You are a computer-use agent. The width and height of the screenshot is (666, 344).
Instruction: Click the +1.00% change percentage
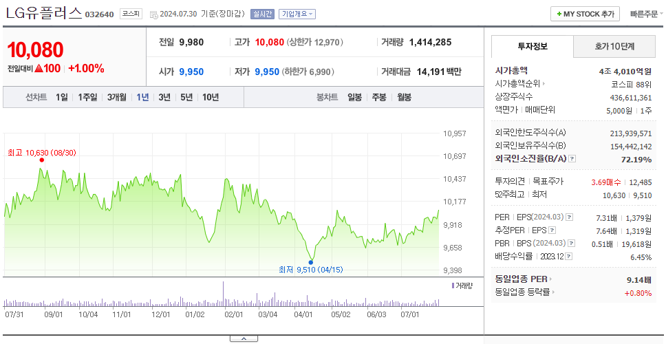[86, 68]
